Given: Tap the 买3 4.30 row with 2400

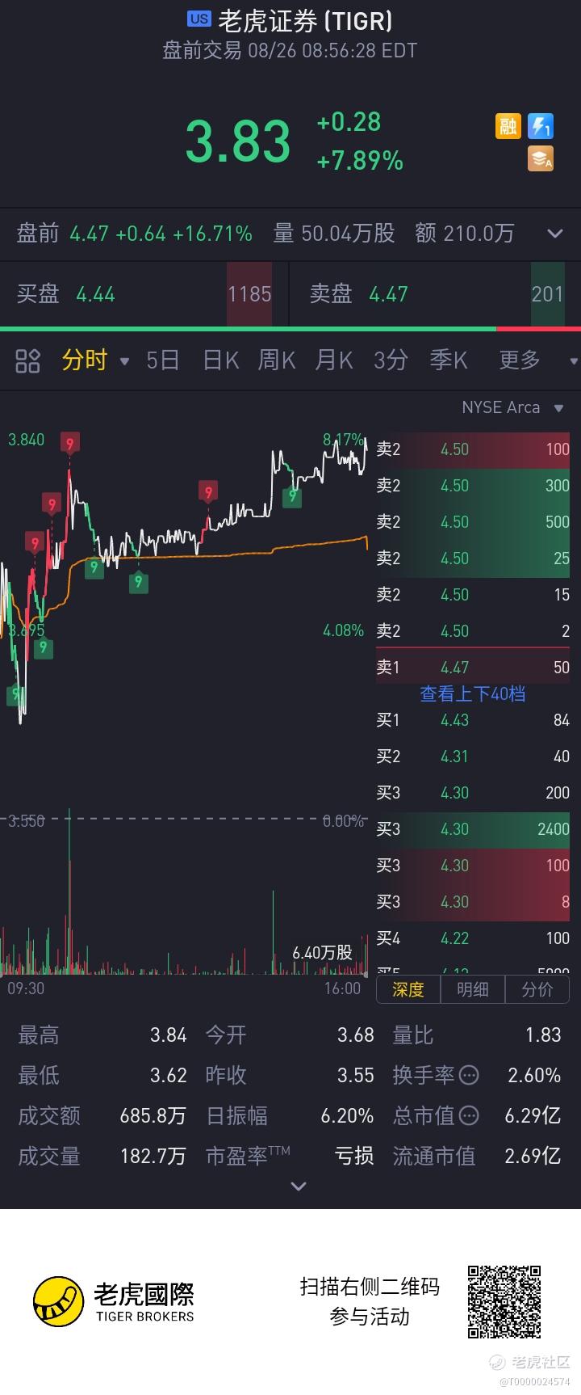Looking at the screenshot, I should click(473, 829).
